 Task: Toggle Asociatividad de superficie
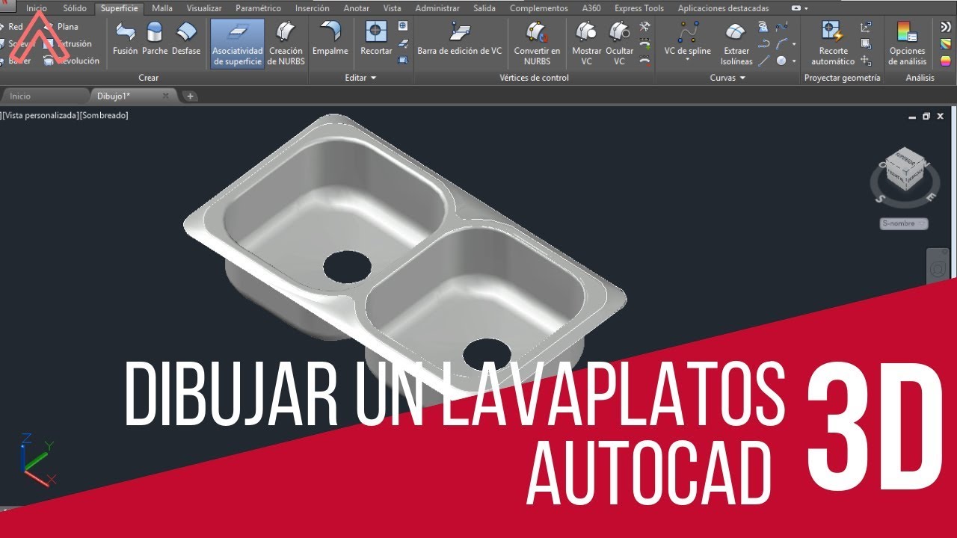click(x=237, y=43)
